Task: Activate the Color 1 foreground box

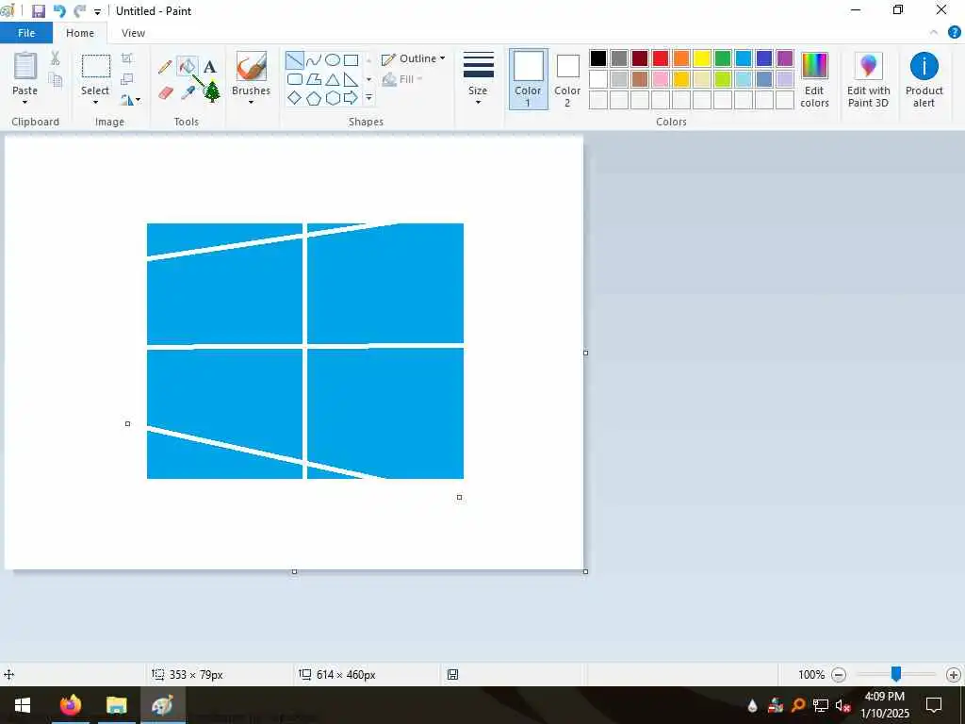Action: pyautogui.click(x=528, y=79)
